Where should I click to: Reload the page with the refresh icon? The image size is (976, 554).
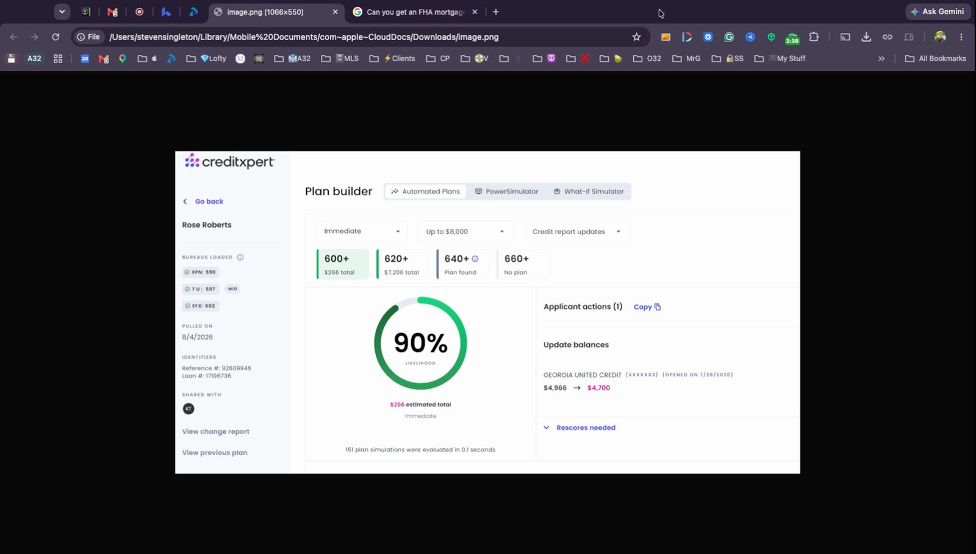coord(56,37)
